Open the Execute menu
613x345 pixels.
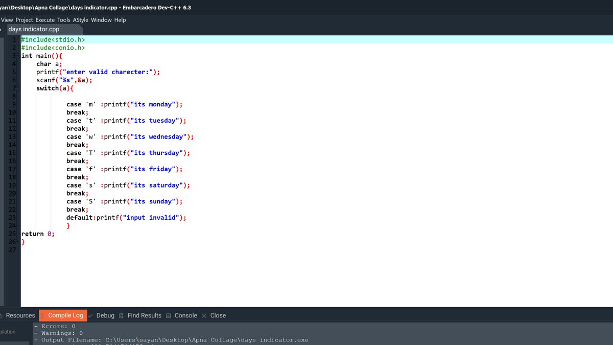[45, 20]
